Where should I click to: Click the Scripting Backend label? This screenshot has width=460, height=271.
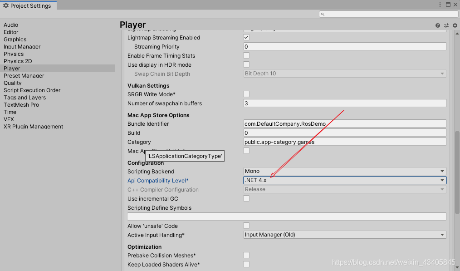click(x=151, y=172)
